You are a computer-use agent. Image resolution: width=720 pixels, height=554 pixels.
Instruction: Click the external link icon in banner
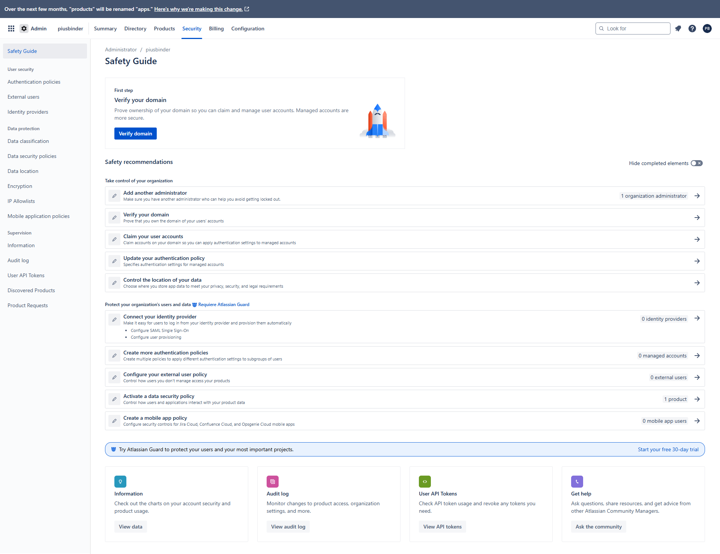pos(247,9)
